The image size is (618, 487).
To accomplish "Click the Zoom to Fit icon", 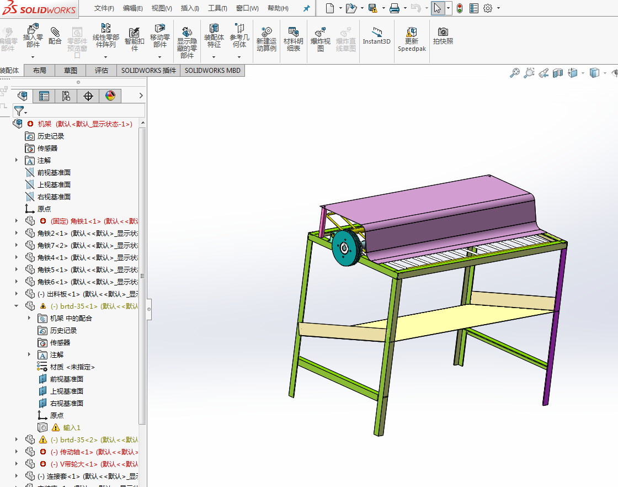I will 514,73.
